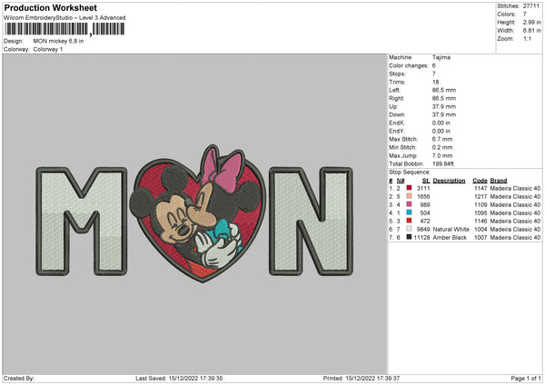Click the 'Amber Black' description
Viewport: 545px width, 385px height.
(450, 238)
